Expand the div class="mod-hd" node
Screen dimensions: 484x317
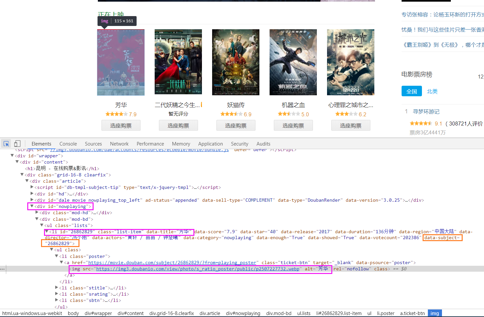point(37,213)
